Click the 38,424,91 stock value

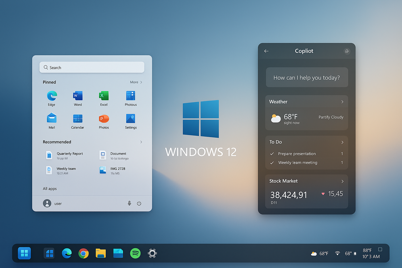point(289,195)
